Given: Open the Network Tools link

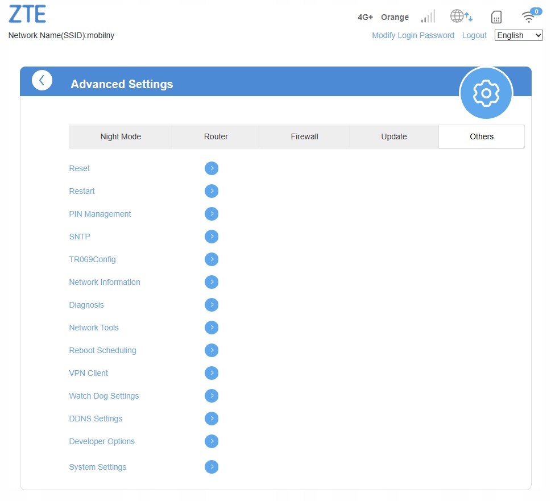Looking at the screenshot, I should (x=94, y=328).
